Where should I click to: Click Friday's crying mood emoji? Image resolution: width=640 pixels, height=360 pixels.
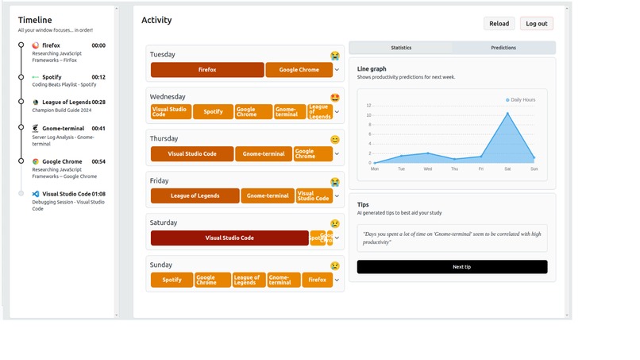[335, 182]
